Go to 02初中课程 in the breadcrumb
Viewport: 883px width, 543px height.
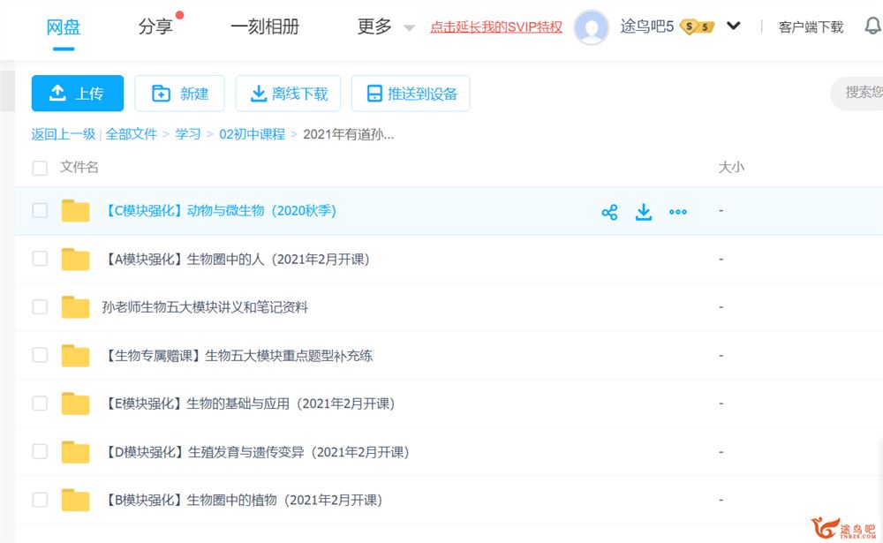(x=253, y=134)
